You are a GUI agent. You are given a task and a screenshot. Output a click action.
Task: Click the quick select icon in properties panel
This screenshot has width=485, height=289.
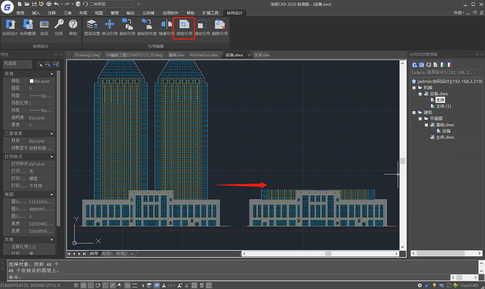[56, 64]
